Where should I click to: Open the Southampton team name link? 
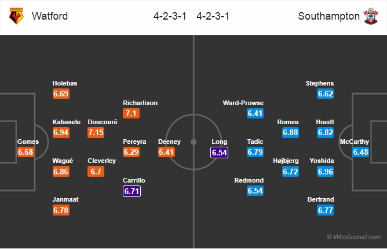tap(328, 16)
